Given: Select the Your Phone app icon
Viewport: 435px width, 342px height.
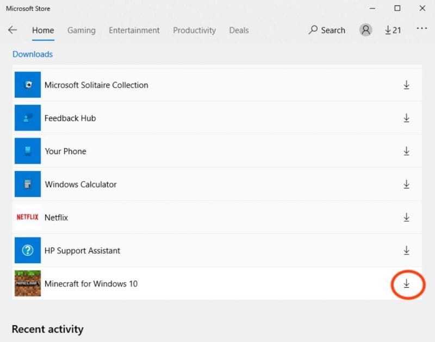Looking at the screenshot, I should pos(27,151).
